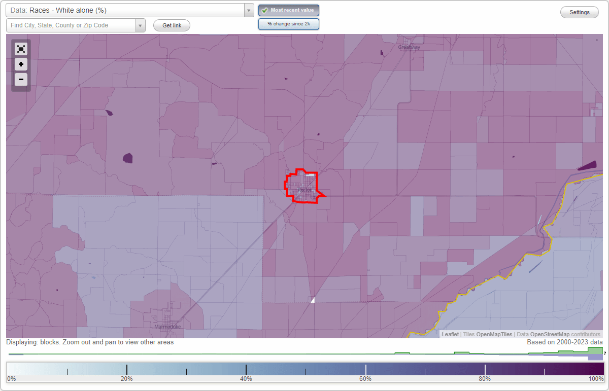609x391 pixels.
Task: Expand the Data dropdown arrow
Action: pyautogui.click(x=248, y=10)
